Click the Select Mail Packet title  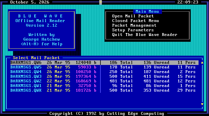pyautogui.click(x=36, y=58)
